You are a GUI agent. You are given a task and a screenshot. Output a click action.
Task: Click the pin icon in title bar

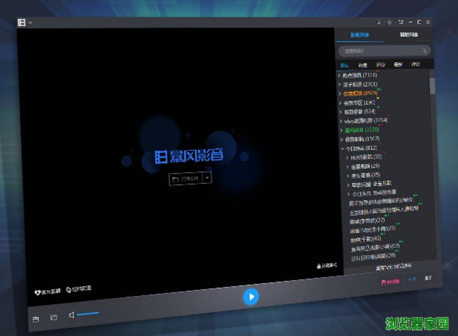point(390,22)
